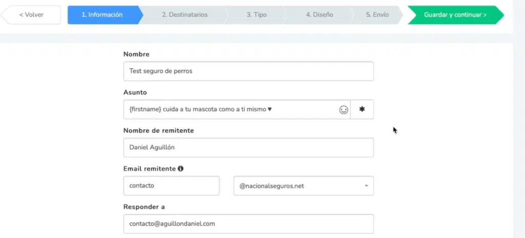Click the Responder a email field

pyautogui.click(x=249, y=224)
